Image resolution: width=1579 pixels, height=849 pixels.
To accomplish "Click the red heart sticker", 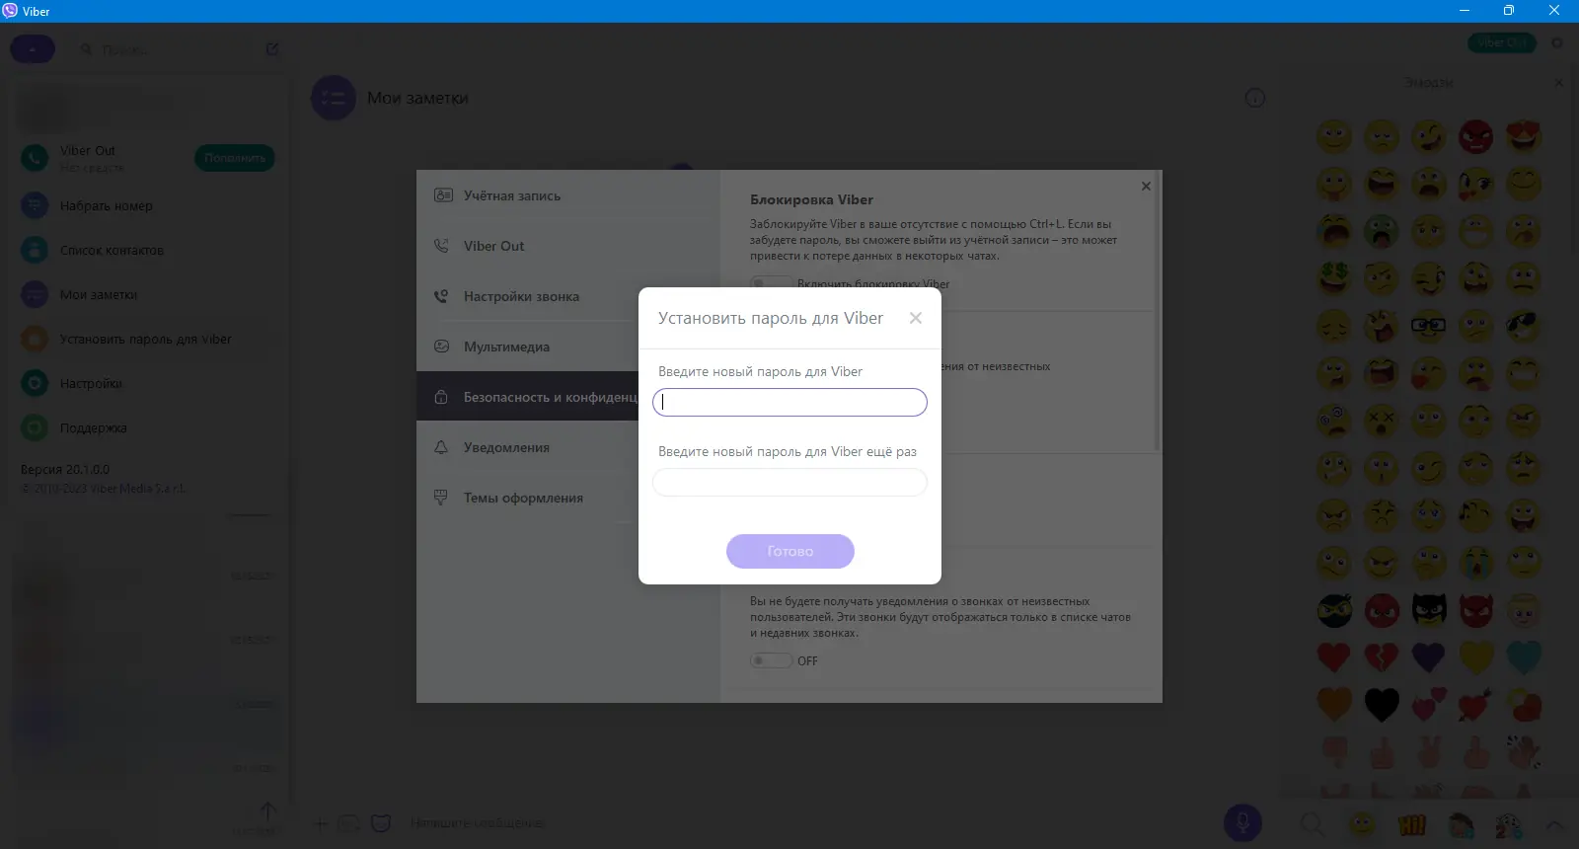I will [1333, 656].
